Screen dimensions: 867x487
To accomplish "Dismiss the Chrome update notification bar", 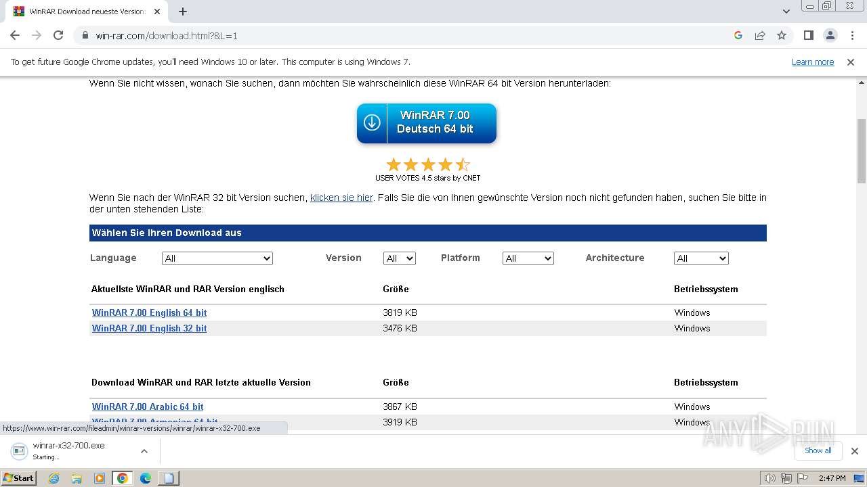I will pos(851,62).
